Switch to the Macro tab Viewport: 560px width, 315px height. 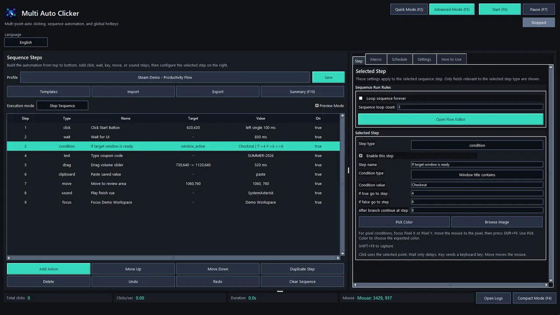click(x=376, y=59)
